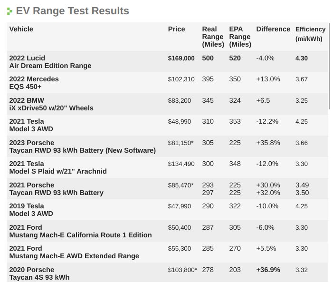Image resolution: width=333 pixels, height=283 pixels.
Task: Click the $85,470* price for 2021 Porsche
Action: [x=181, y=185]
